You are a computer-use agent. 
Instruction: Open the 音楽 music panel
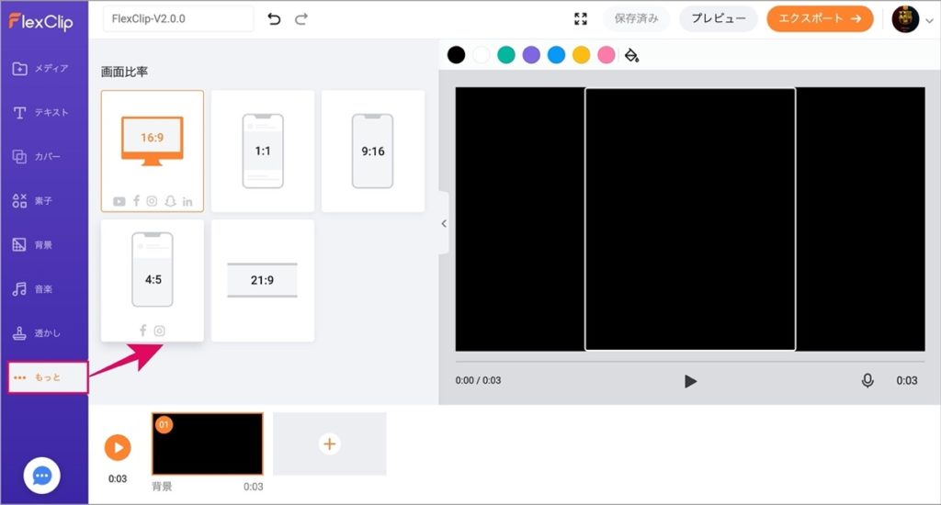[x=33, y=289]
